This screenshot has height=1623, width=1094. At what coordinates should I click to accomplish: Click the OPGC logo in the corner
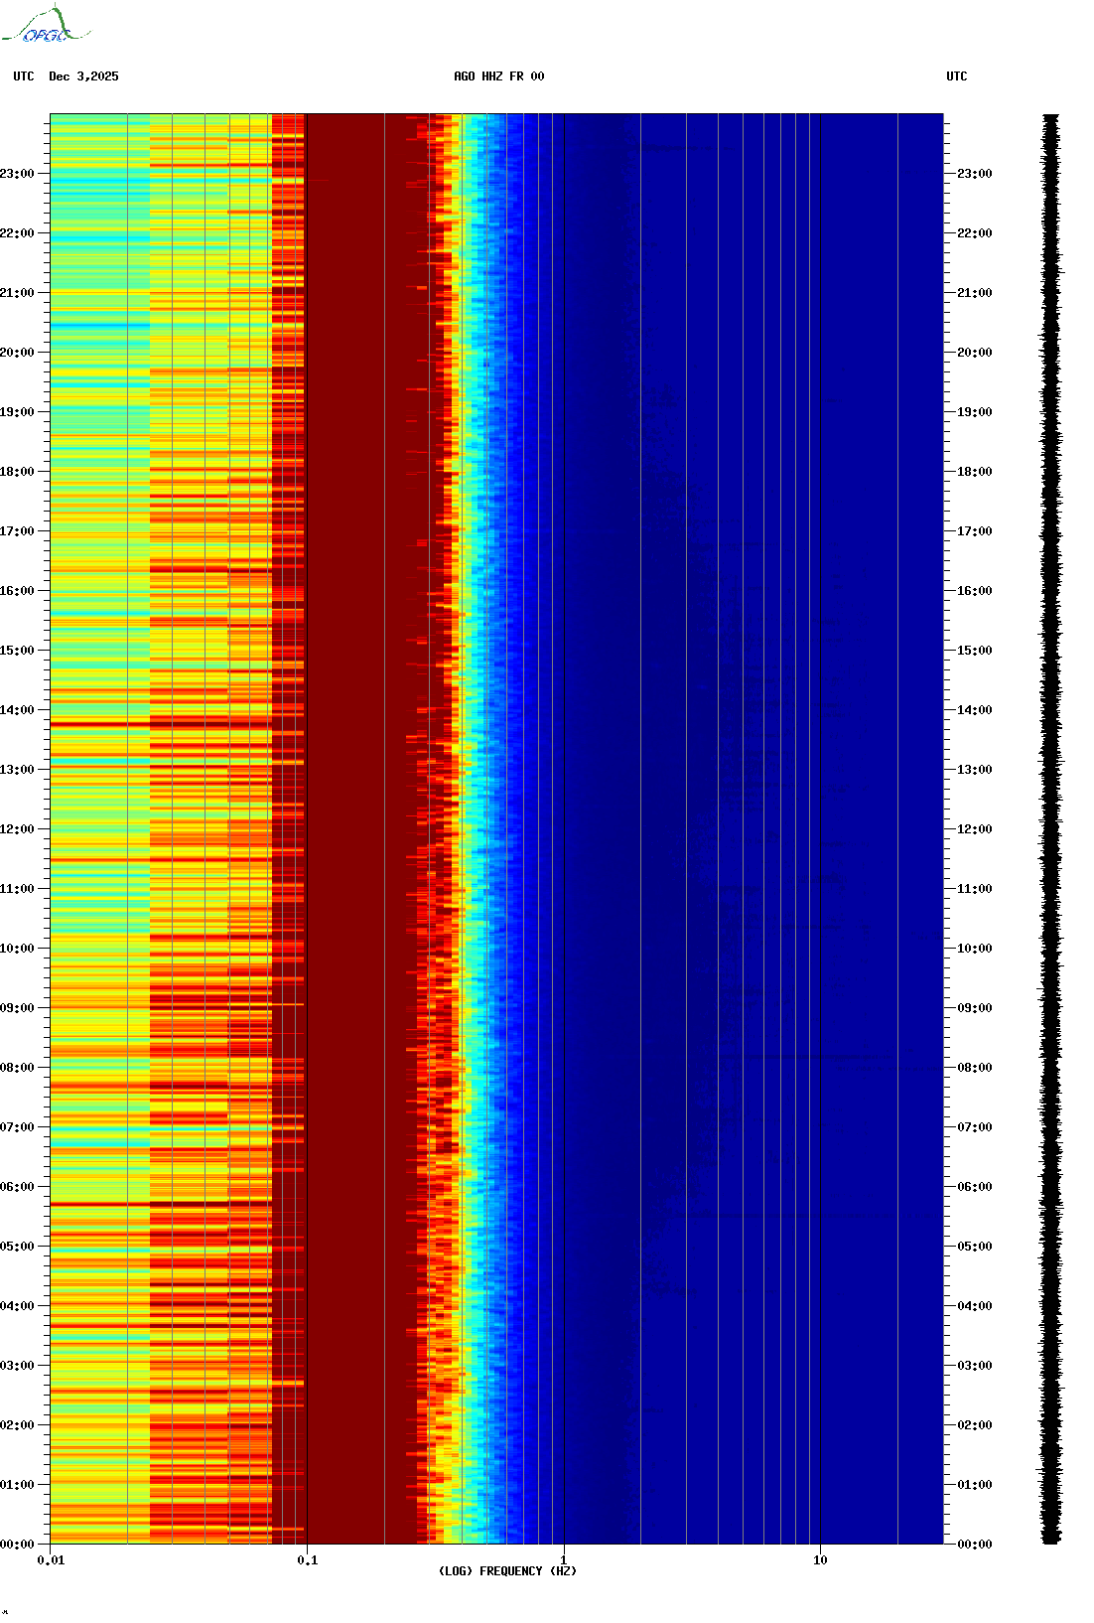tap(46, 27)
